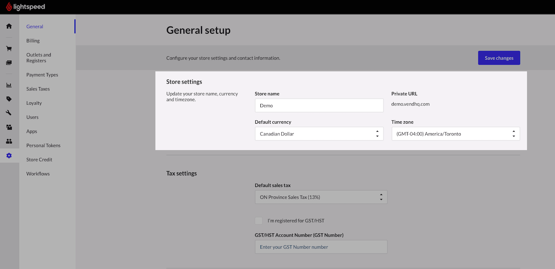The width and height of the screenshot is (555, 269).
Task: Open Catalog price tag icon
Action: click(9, 99)
